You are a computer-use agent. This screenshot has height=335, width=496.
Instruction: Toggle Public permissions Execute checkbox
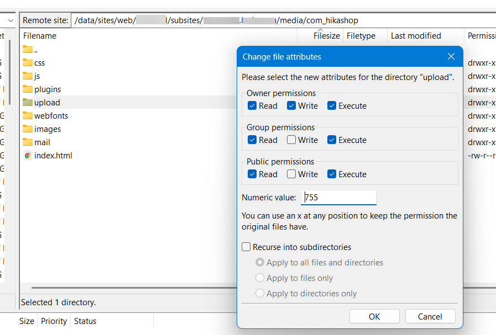coord(332,174)
